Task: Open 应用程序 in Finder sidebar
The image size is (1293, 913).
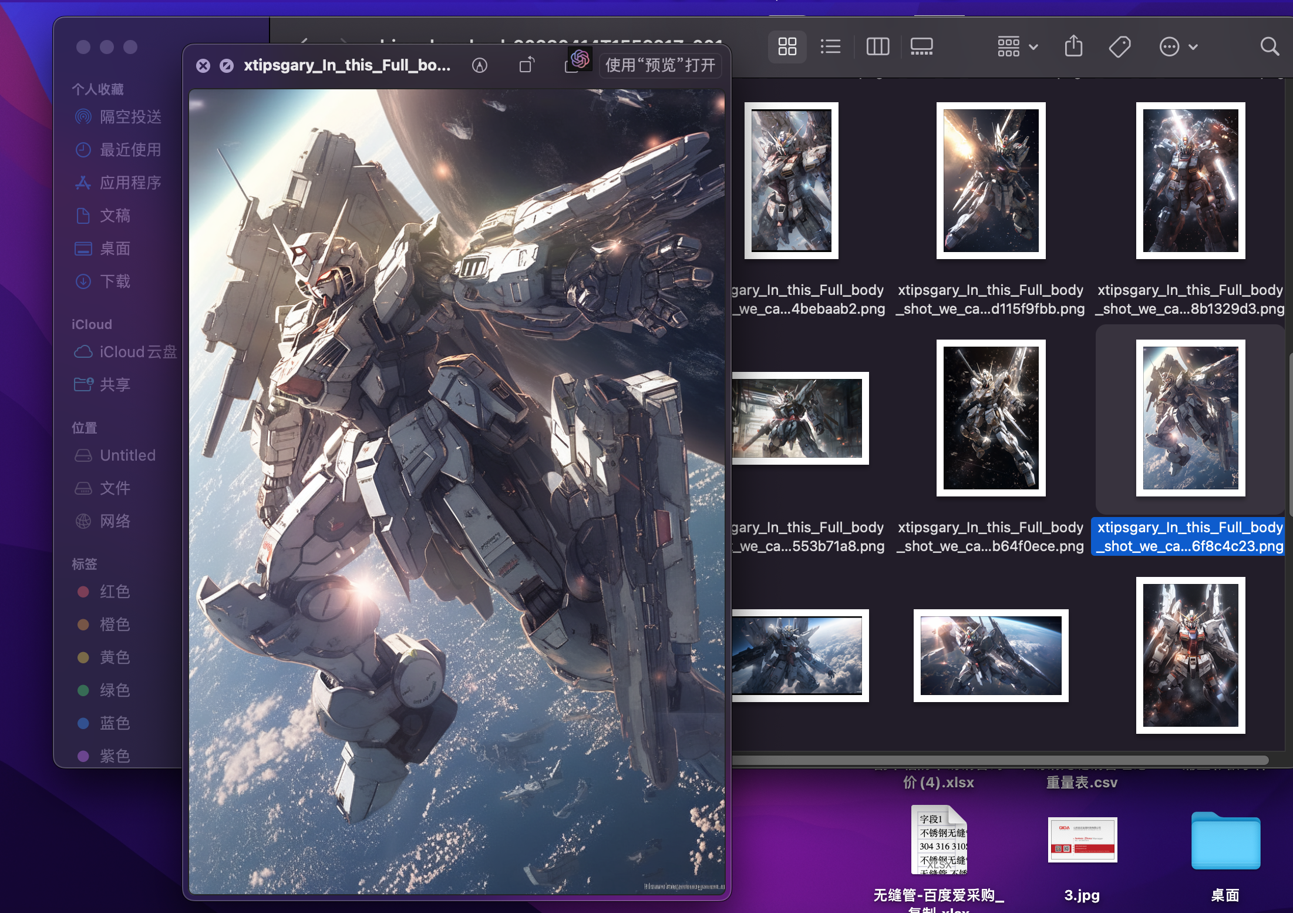Action: coord(118,183)
